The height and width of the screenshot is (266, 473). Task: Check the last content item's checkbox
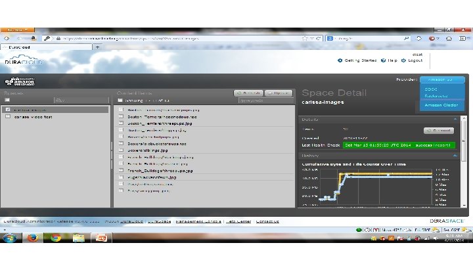click(121, 190)
